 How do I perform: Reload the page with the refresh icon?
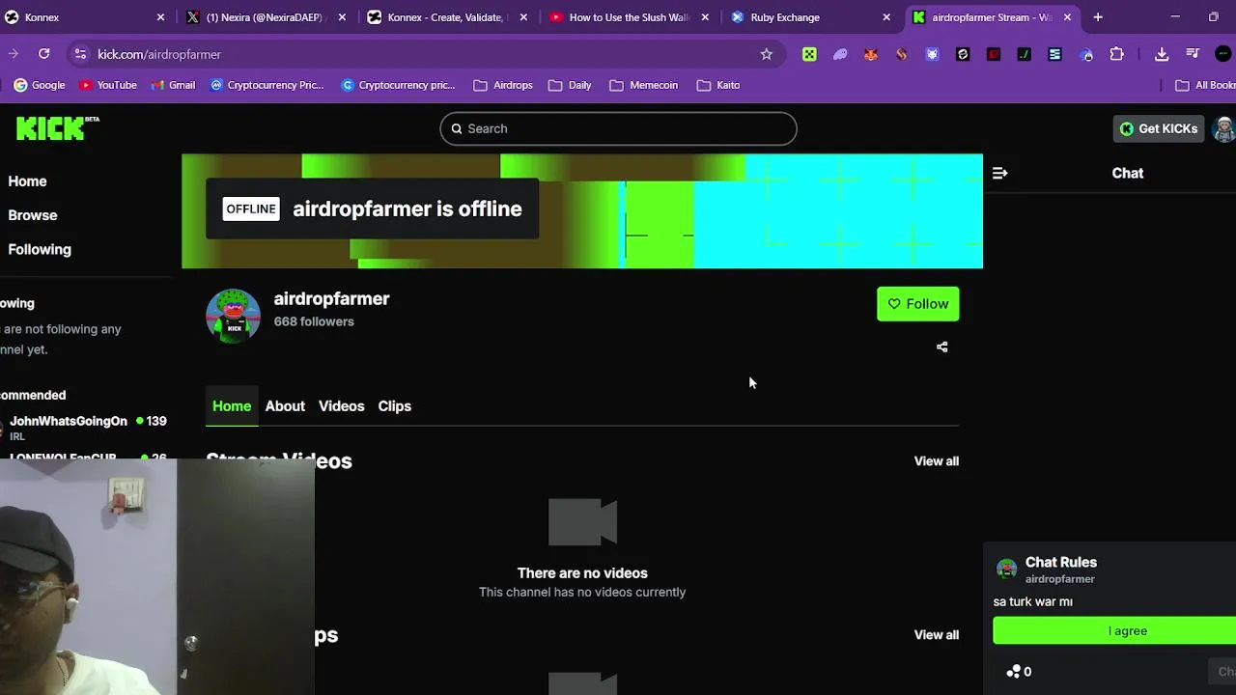coord(44,54)
